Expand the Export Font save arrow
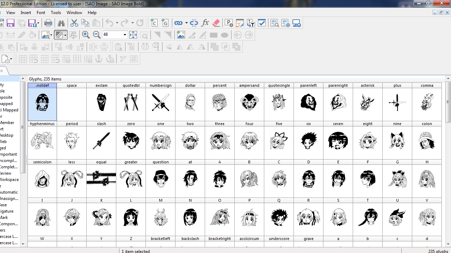 click(38, 24)
